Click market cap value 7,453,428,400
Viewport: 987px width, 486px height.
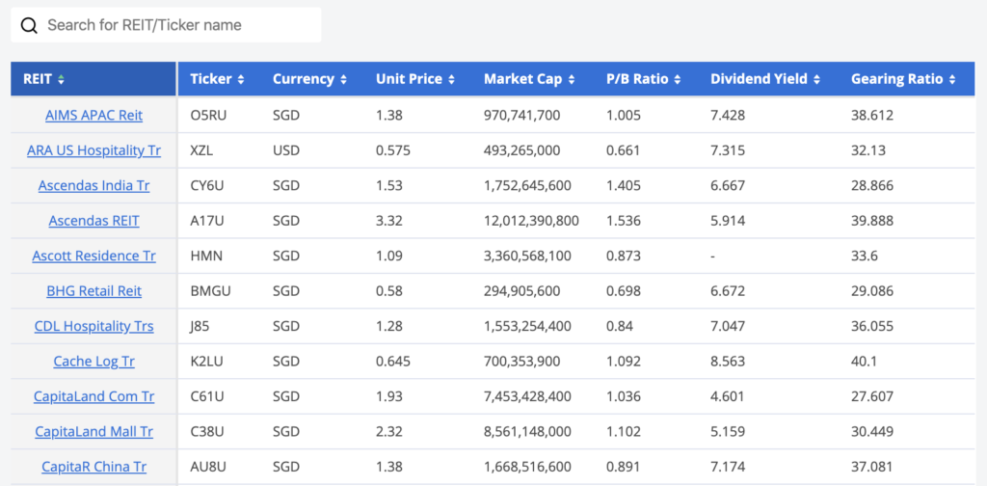pos(527,396)
